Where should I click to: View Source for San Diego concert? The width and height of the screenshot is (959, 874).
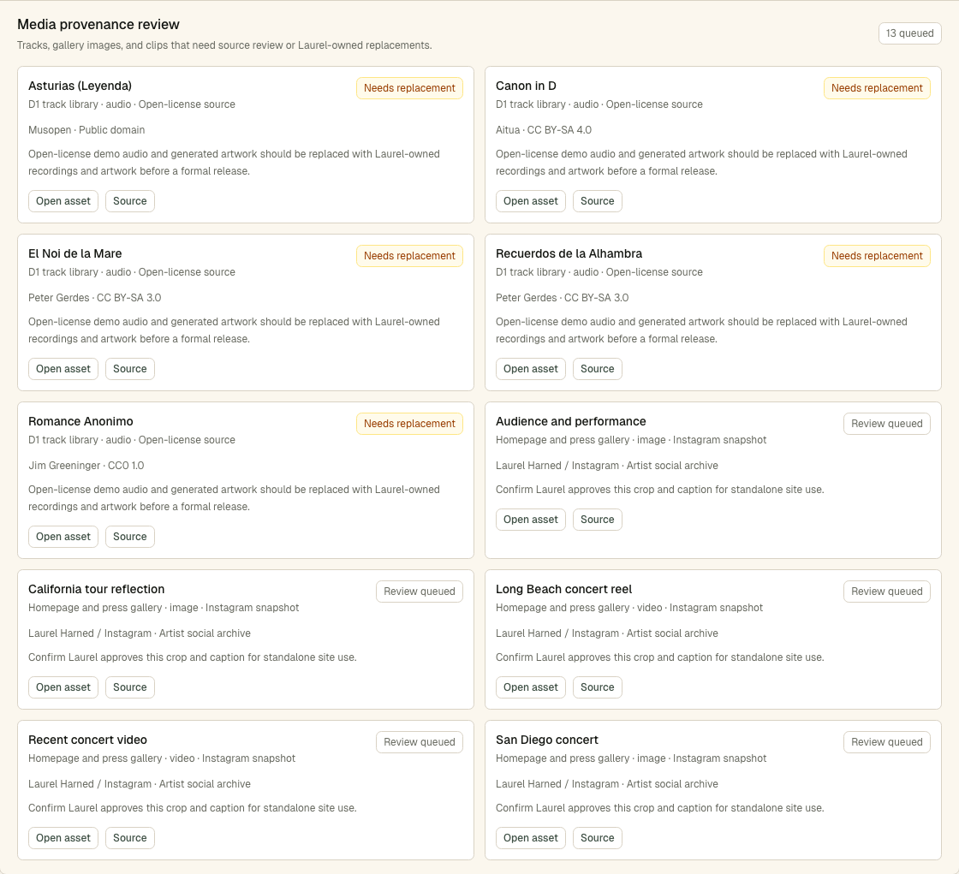[597, 838]
